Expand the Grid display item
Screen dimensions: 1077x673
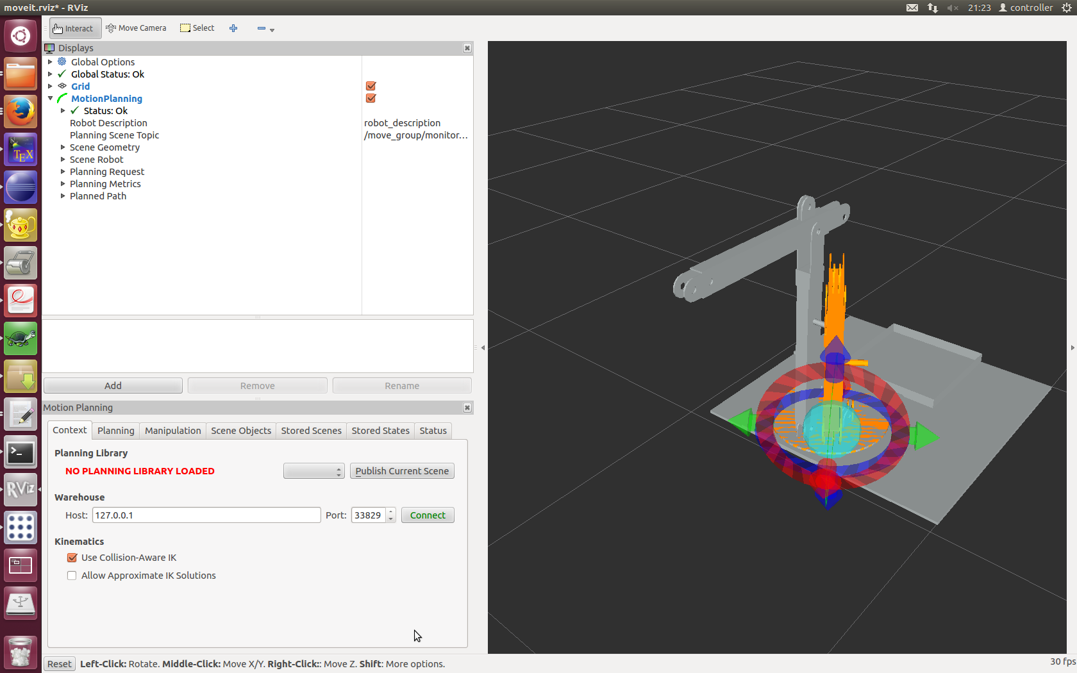point(50,87)
